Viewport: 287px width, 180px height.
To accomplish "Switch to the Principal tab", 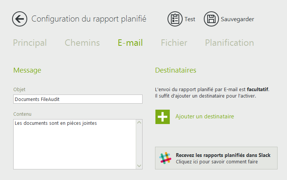I will click(x=30, y=43).
